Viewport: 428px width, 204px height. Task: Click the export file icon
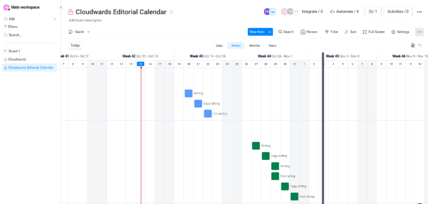pos(413,45)
